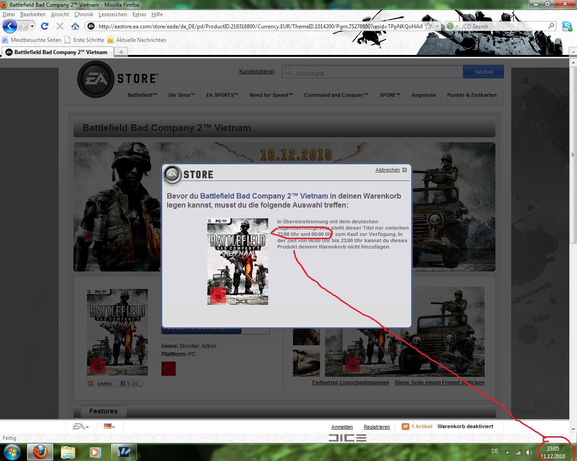This screenshot has width=577, height=461.
Task: Open the Hilfe menu
Action: click(157, 14)
